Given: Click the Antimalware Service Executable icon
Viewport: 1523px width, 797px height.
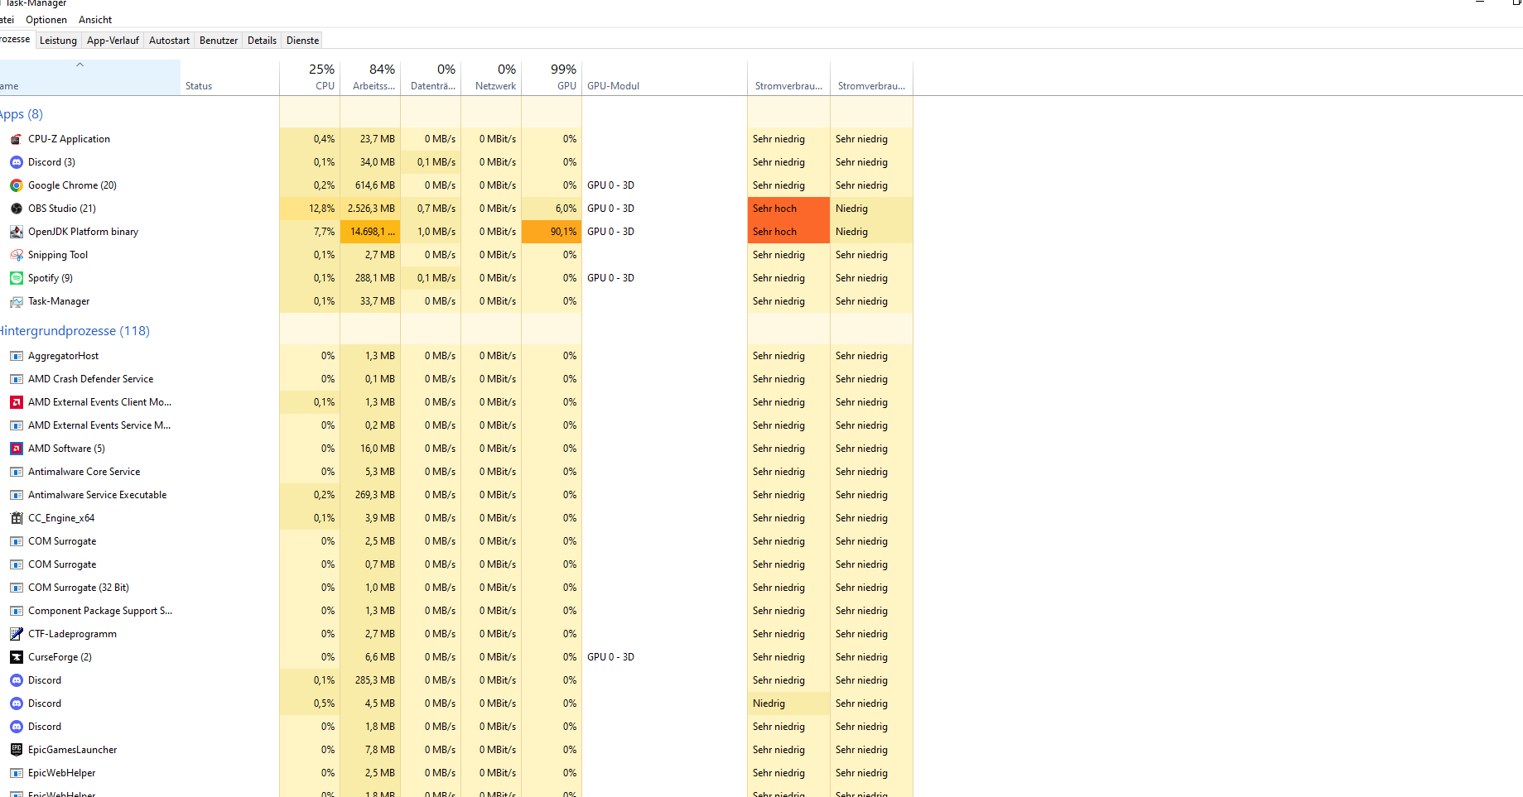Looking at the screenshot, I should (17, 495).
